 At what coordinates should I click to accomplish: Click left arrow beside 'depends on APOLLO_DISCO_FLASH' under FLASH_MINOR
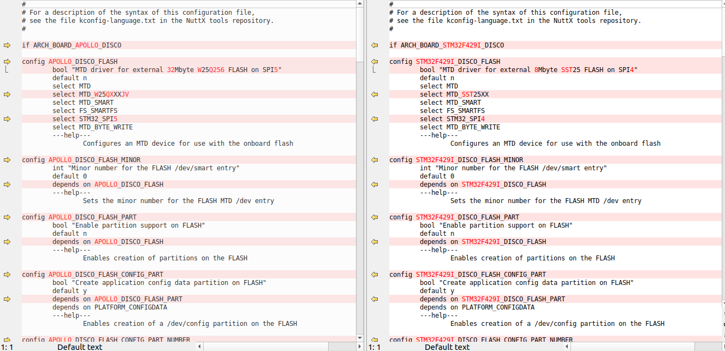pos(7,185)
